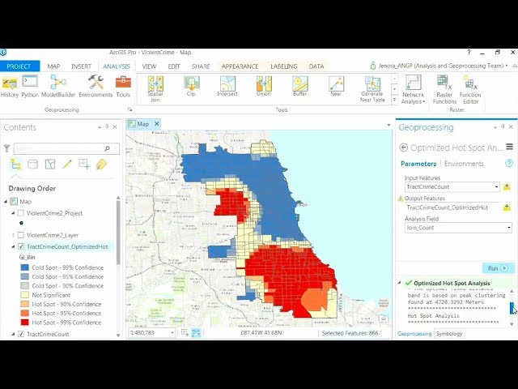Click the filter icon in Contents pane

tap(6, 148)
